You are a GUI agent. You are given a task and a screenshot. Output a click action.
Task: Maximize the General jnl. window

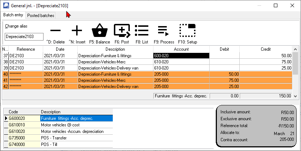(x=276, y=5)
